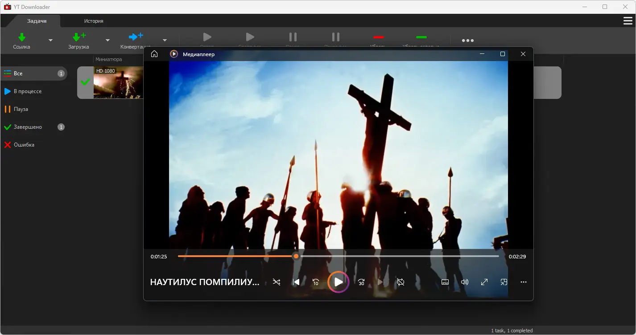The width and height of the screenshot is (636, 335).
Task: Go to media player home
Action: pos(154,54)
